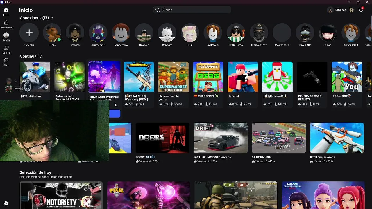Expand the Conexiones (17) list chevron
Viewport: 372px width, 209px height.
52,18
